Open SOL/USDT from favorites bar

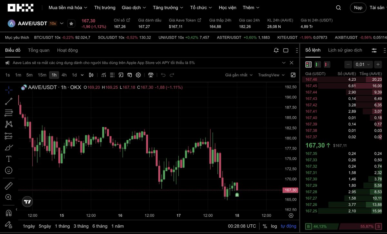click(124, 38)
